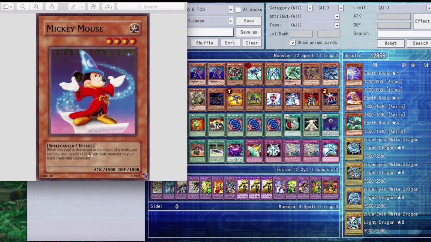Click the Save button

248,21
